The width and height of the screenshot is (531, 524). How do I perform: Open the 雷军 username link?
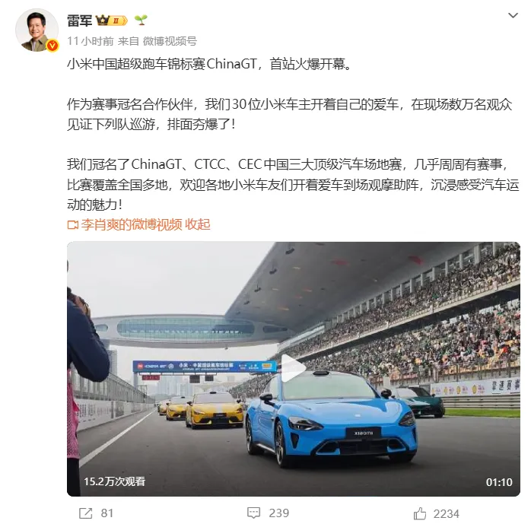pos(80,21)
